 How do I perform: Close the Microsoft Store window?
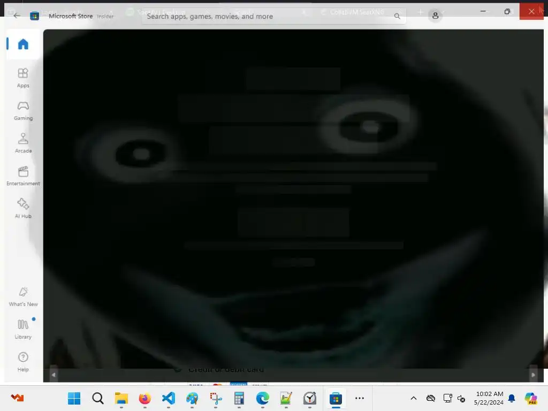click(531, 11)
